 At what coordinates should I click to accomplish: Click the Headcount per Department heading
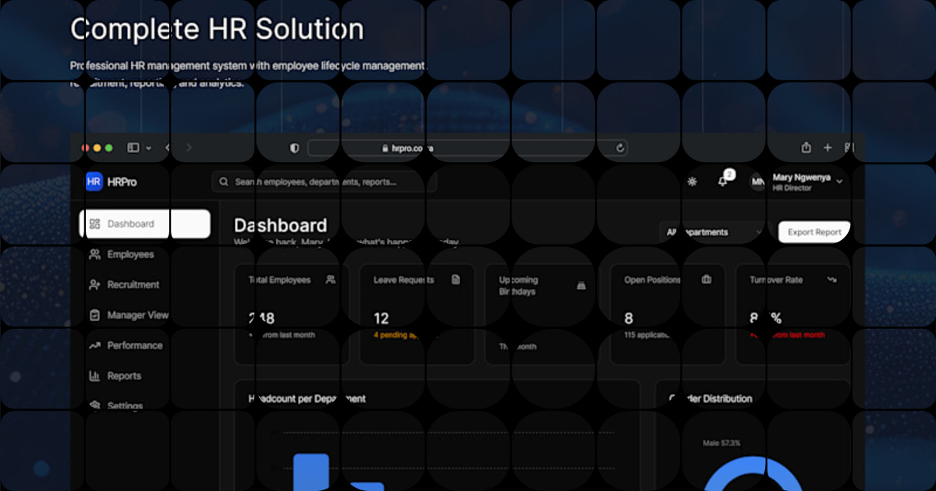click(307, 398)
